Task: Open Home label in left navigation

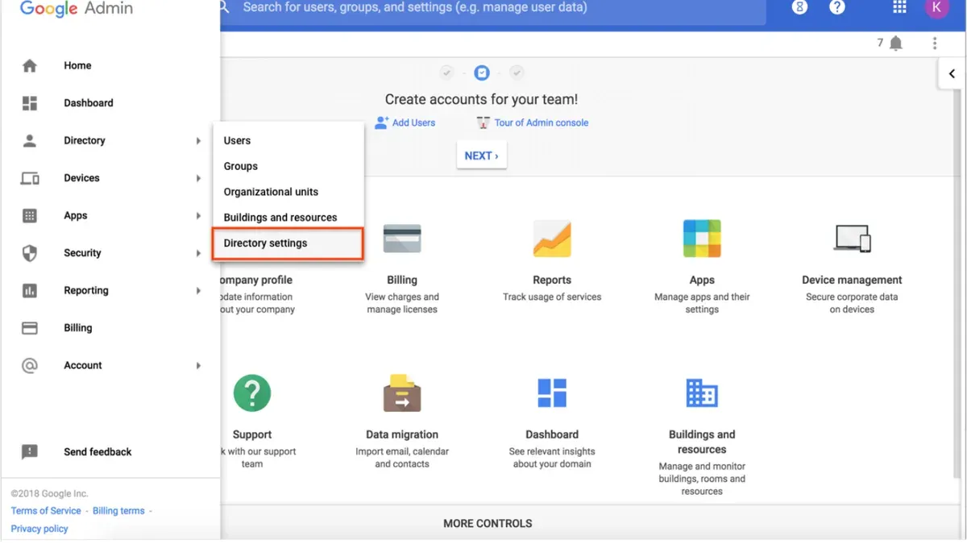Action: [x=77, y=65]
